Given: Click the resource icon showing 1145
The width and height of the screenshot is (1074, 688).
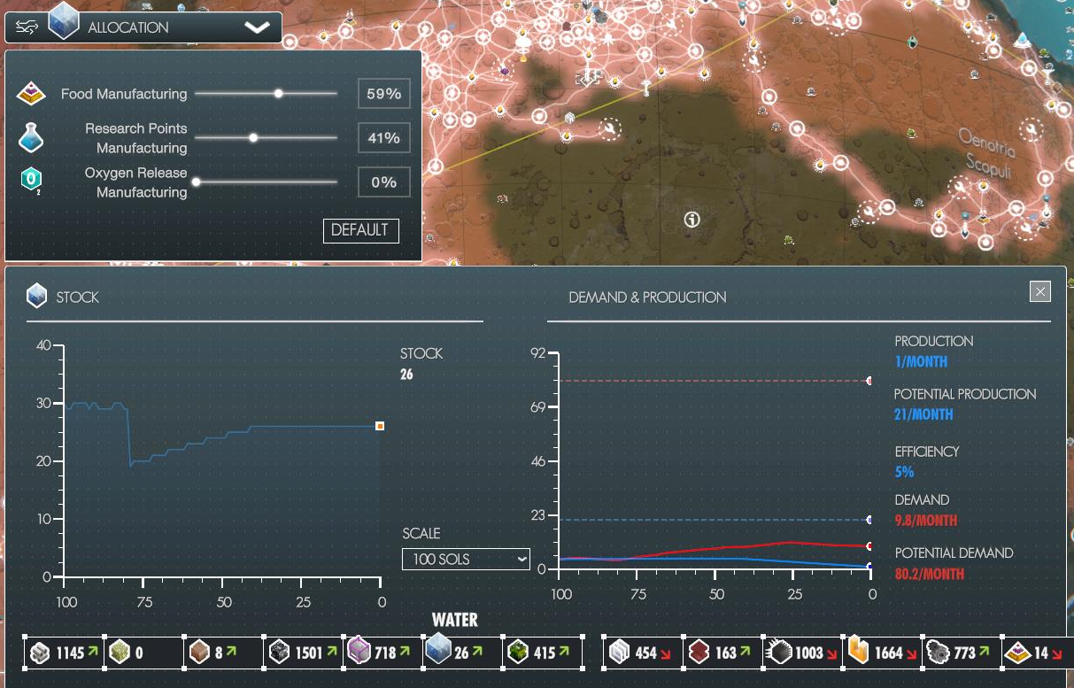Looking at the screenshot, I should click(63, 653).
